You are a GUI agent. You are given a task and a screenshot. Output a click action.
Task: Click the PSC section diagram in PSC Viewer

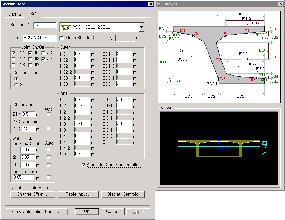219,57
